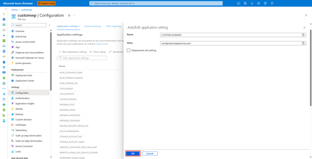
Task: Open the directories and subscriptions filter icon
Action: (245, 3)
